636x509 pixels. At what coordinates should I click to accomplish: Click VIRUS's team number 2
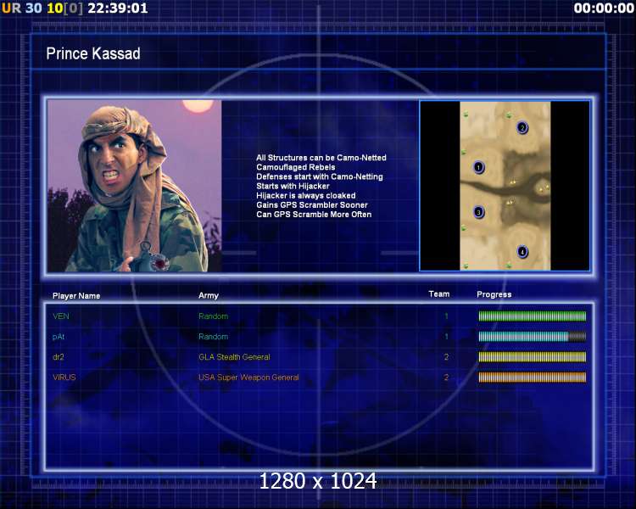pos(446,377)
